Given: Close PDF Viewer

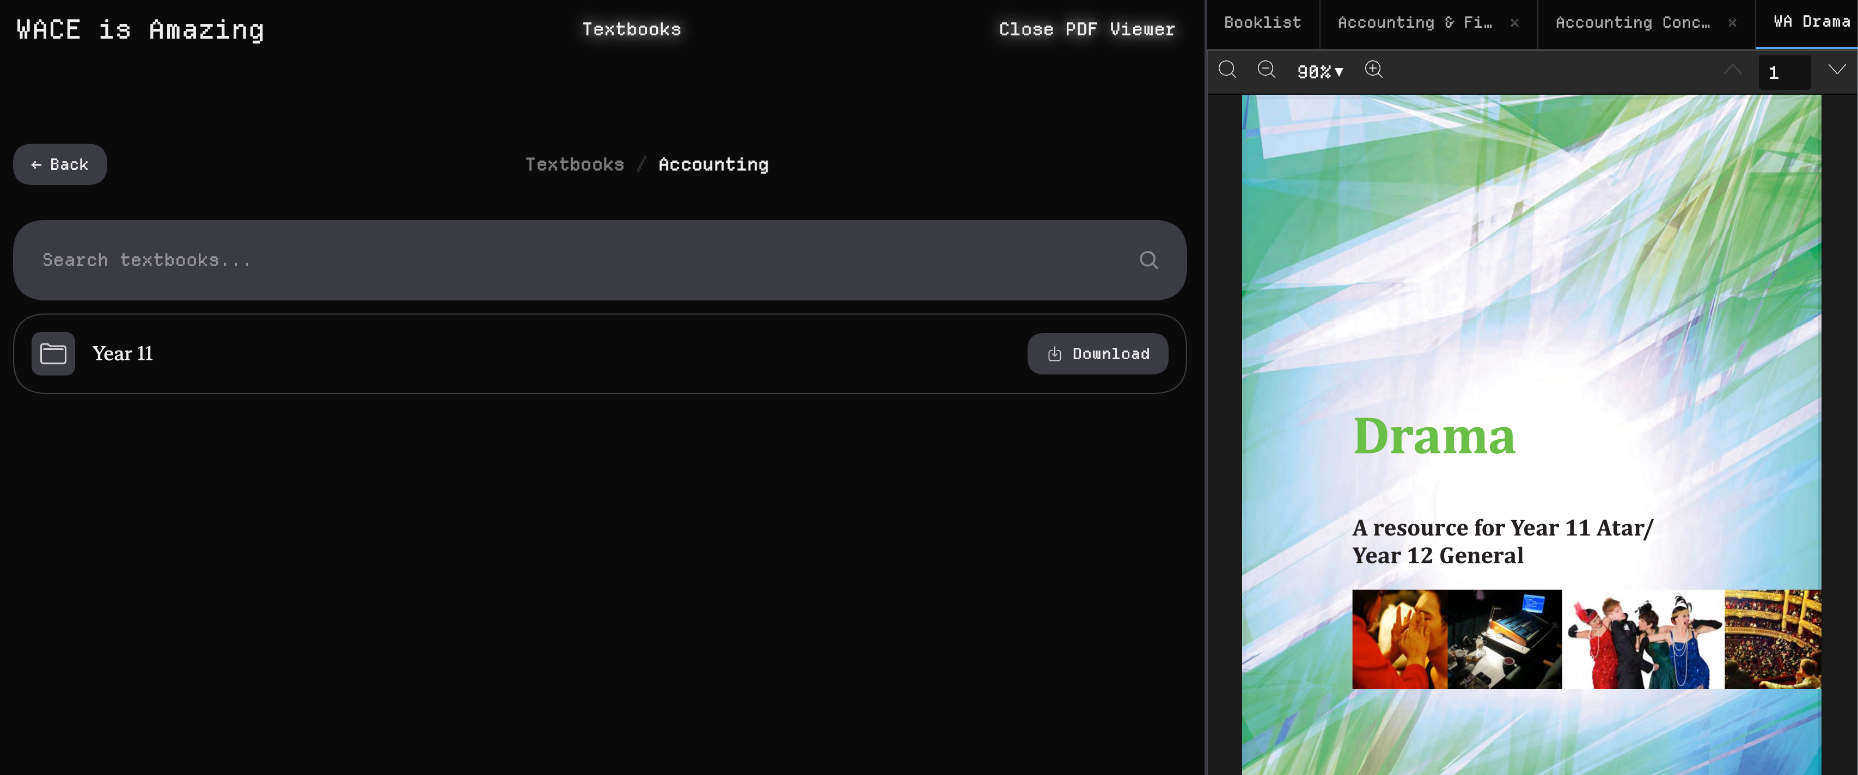Looking at the screenshot, I should [x=1086, y=29].
